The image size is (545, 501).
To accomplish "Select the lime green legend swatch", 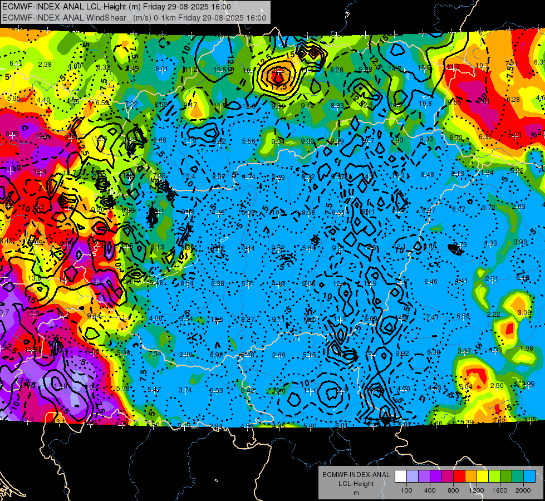I will pyautogui.click(x=494, y=477).
